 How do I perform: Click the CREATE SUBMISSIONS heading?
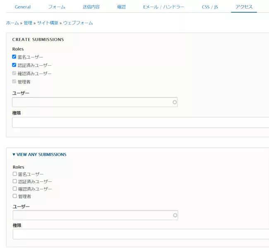tap(38, 40)
